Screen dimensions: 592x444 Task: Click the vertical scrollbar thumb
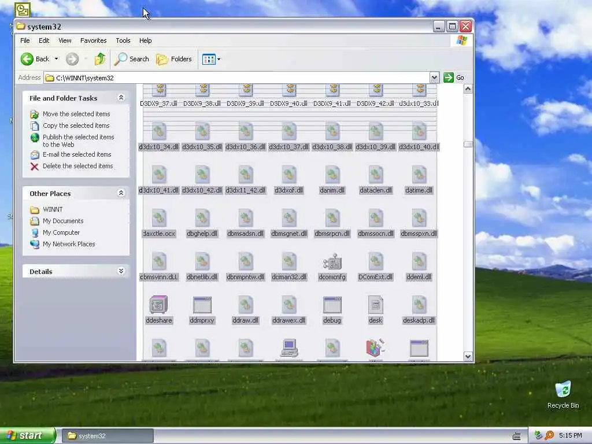click(x=468, y=144)
